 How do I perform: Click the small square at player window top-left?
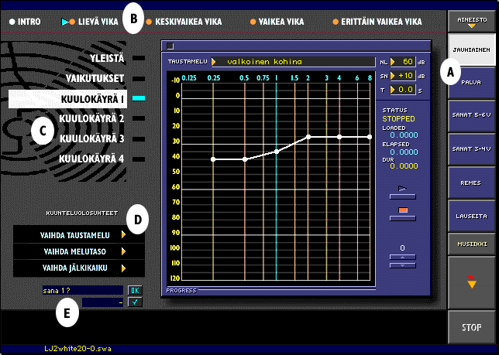pos(171,46)
